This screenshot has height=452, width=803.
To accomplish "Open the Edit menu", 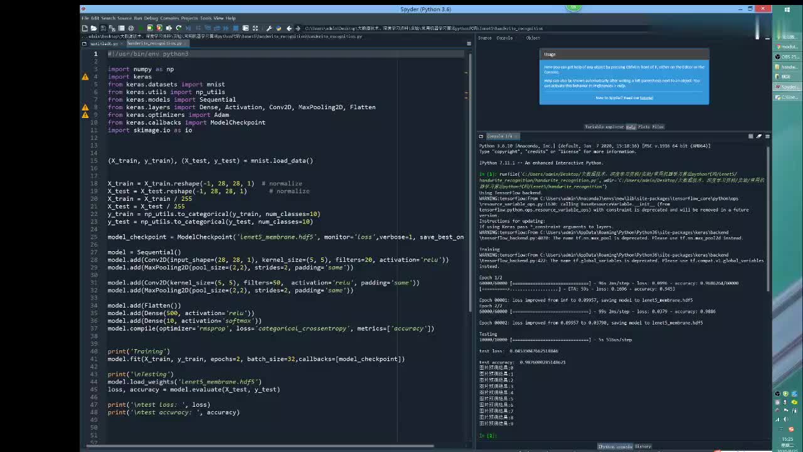I will point(95,18).
